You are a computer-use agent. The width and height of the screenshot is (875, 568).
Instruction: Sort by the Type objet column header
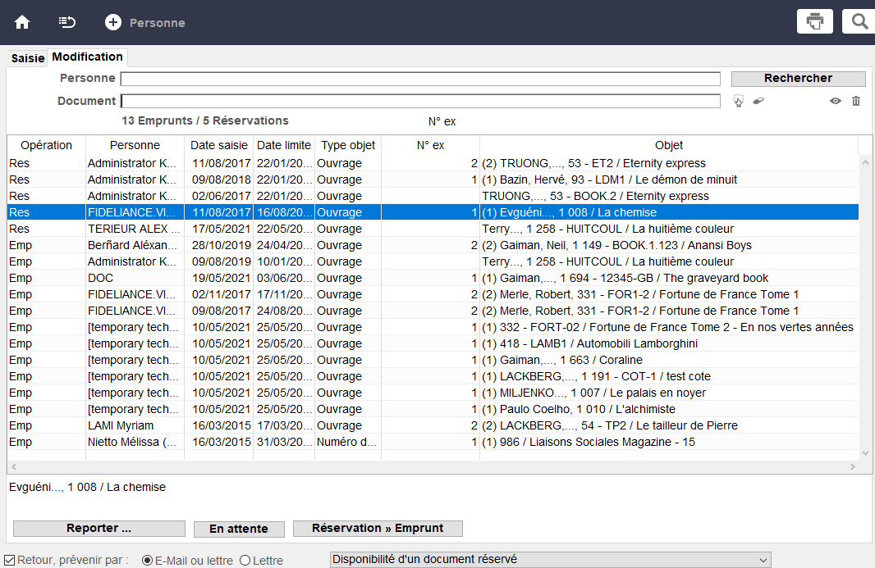348,146
